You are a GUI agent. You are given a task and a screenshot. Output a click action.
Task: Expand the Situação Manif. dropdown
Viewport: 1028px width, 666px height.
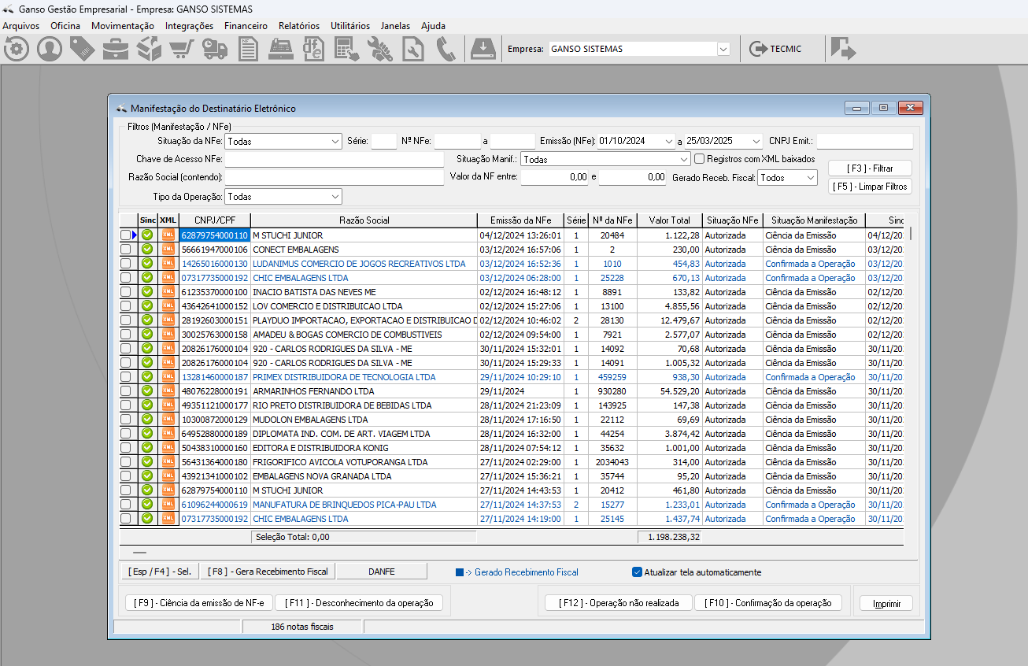[x=606, y=160]
